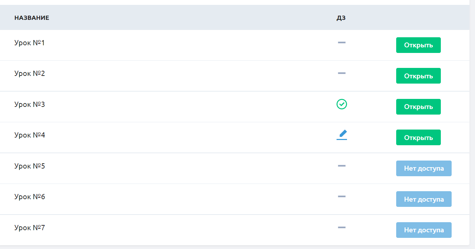Click the Нет доступа button for Урок №5

(424, 169)
